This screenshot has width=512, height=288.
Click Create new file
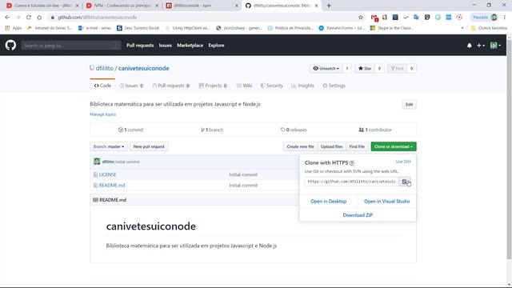point(300,146)
